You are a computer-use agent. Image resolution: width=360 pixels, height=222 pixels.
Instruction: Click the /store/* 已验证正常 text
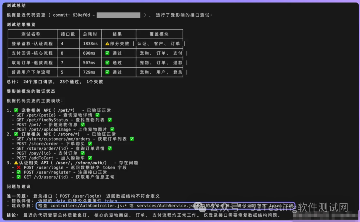(x=87, y=134)
